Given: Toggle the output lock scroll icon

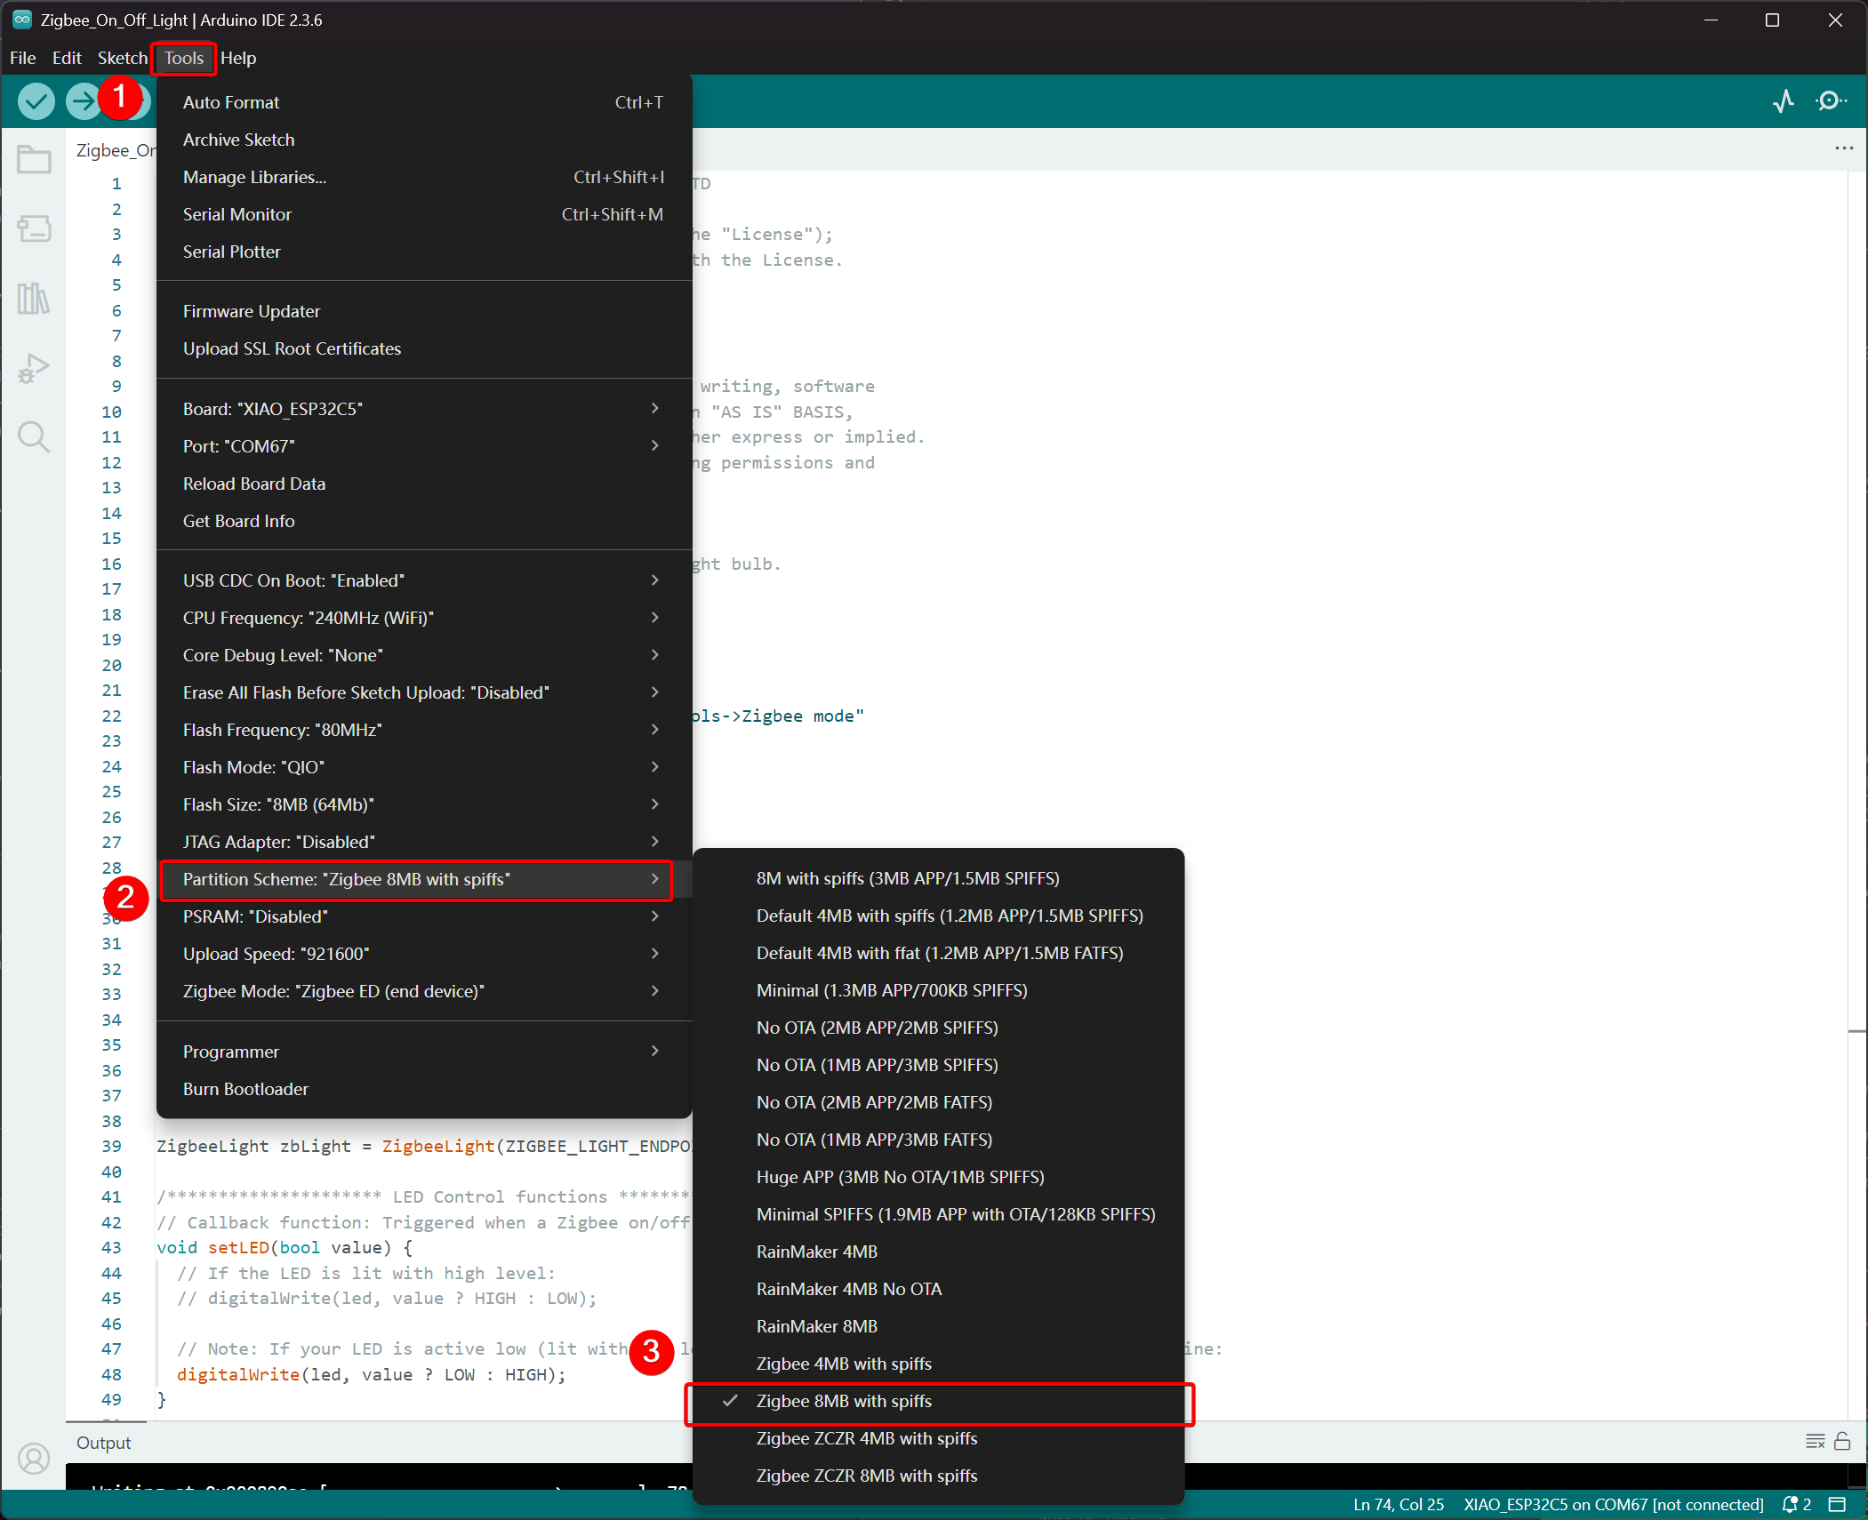Looking at the screenshot, I should (x=1842, y=1442).
